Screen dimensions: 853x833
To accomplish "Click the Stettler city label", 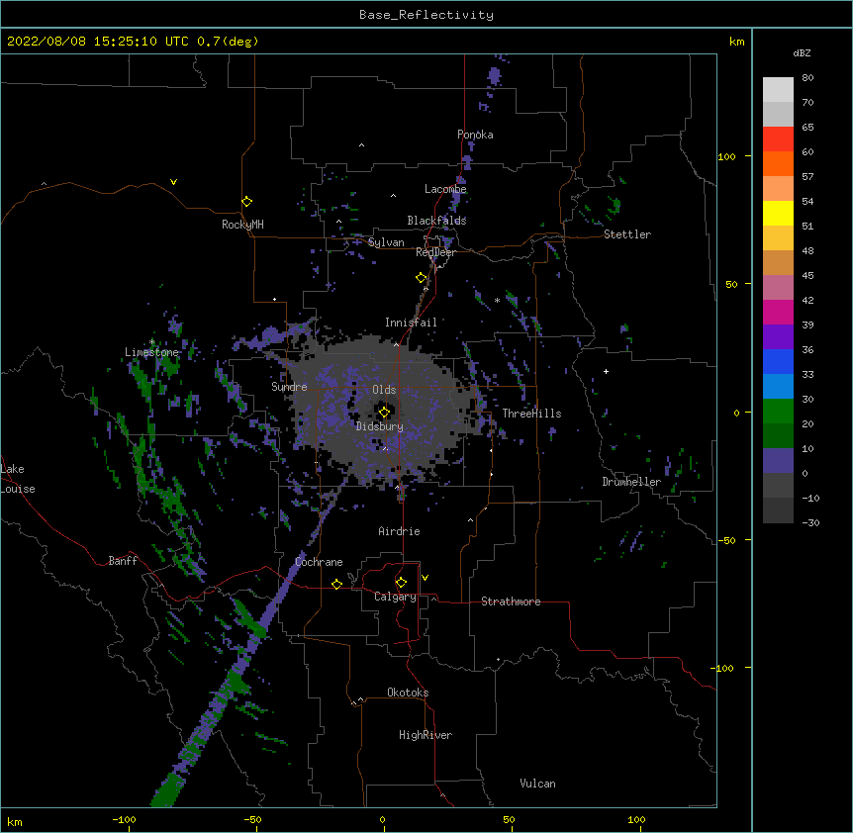I will tap(627, 234).
